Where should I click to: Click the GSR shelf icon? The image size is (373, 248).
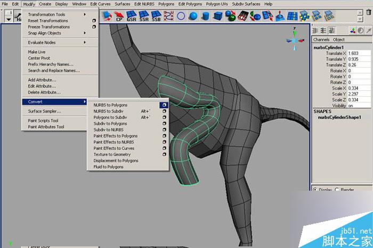pyautogui.click(x=131, y=16)
